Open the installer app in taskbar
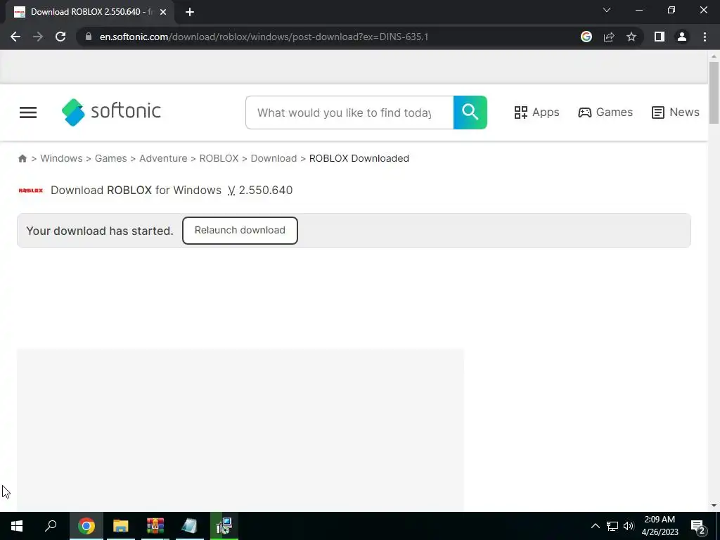 click(x=224, y=526)
